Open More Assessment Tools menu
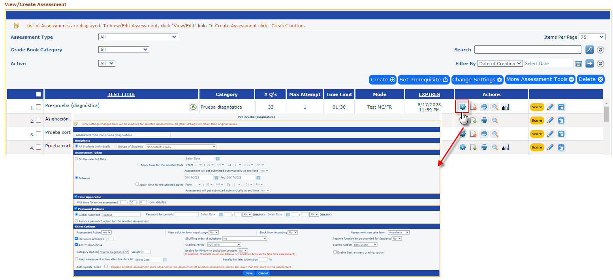The width and height of the screenshot is (613, 280). tap(540, 79)
